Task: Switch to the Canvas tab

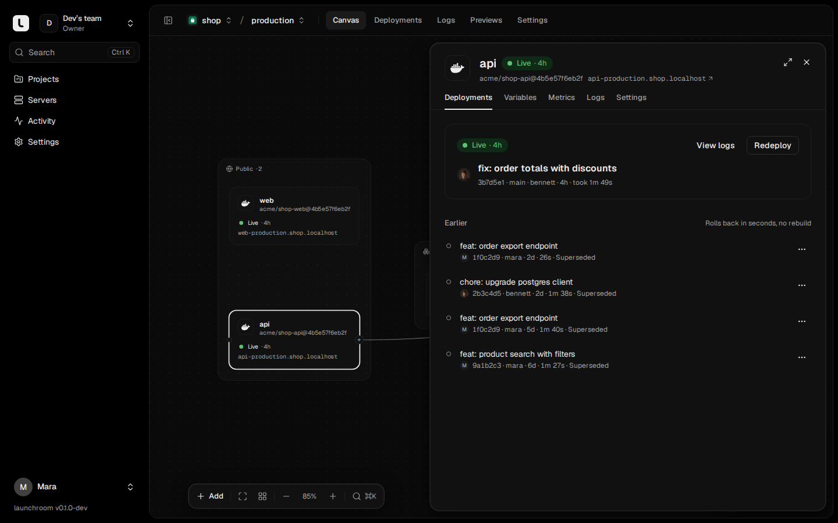Action: pos(346,20)
